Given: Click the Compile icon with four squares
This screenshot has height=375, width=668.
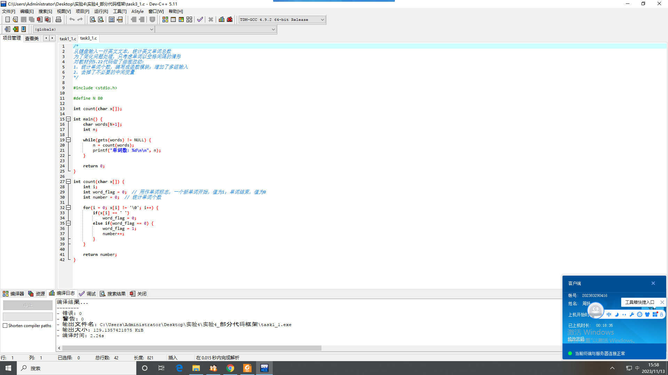Looking at the screenshot, I should [x=165, y=19].
